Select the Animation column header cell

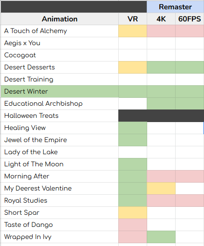click(x=60, y=19)
